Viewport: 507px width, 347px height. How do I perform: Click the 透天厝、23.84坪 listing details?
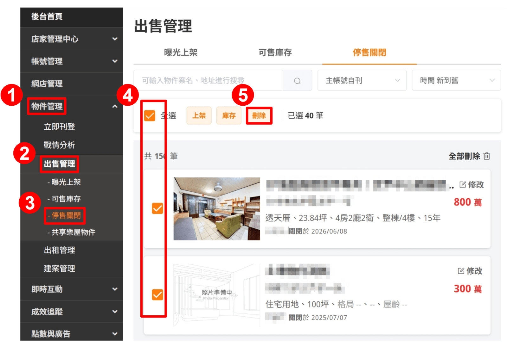(x=353, y=218)
